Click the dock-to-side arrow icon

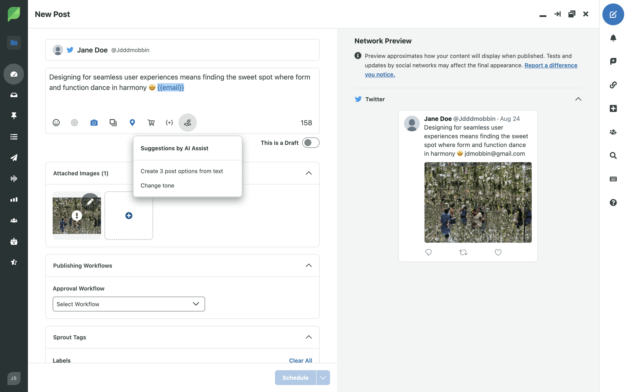[x=557, y=14]
